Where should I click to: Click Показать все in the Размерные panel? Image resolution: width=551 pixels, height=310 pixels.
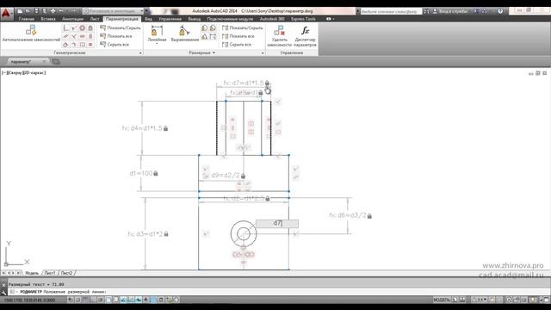238,36
